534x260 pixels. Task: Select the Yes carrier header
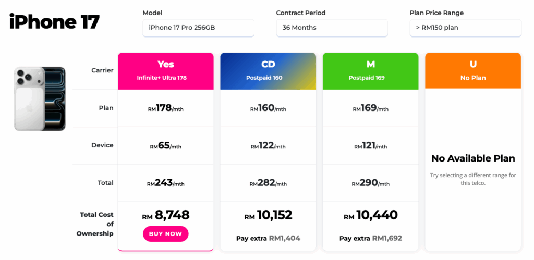click(x=165, y=70)
